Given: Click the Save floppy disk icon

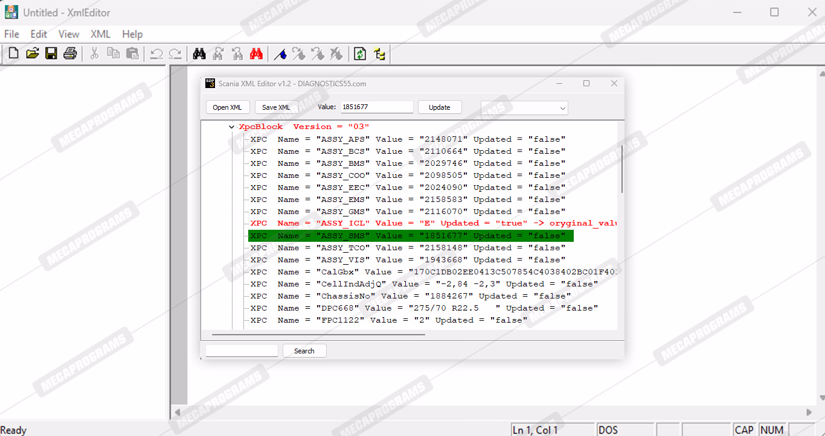Looking at the screenshot, I should 51,54.
